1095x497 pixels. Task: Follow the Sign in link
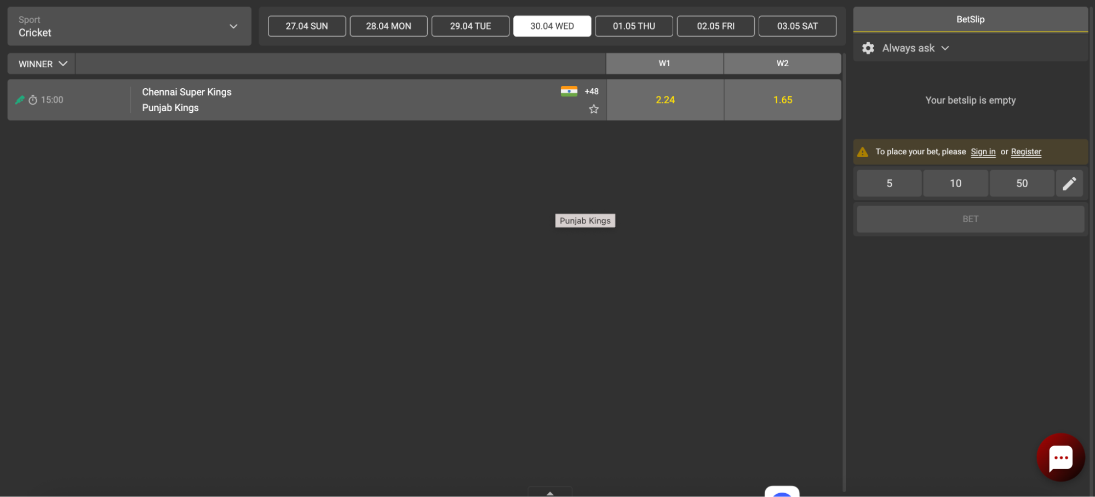(x=983, y=152)
